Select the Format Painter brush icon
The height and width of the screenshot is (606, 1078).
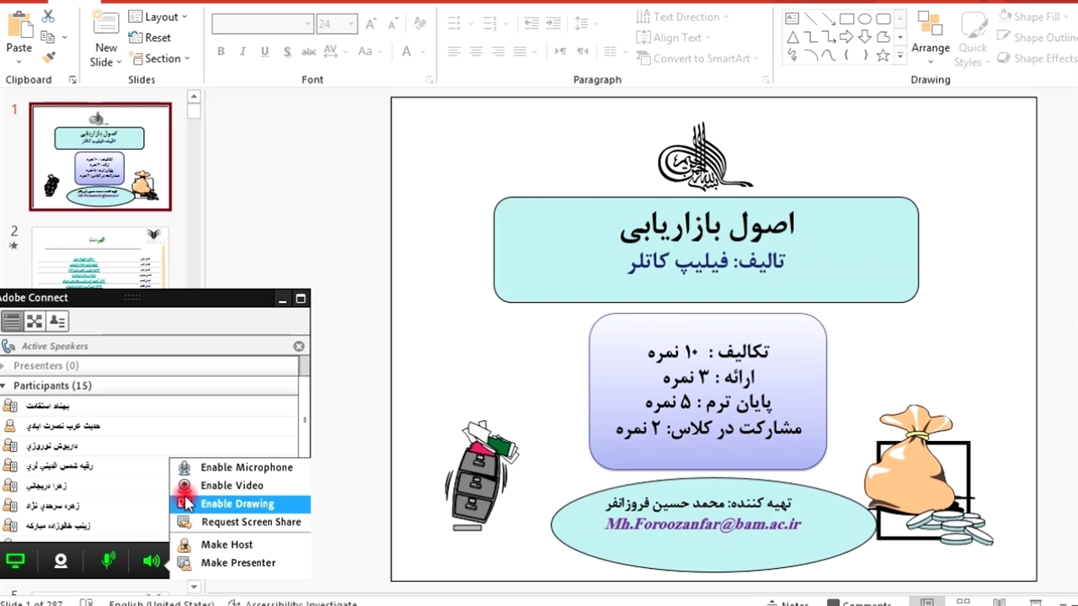[48, 57]
